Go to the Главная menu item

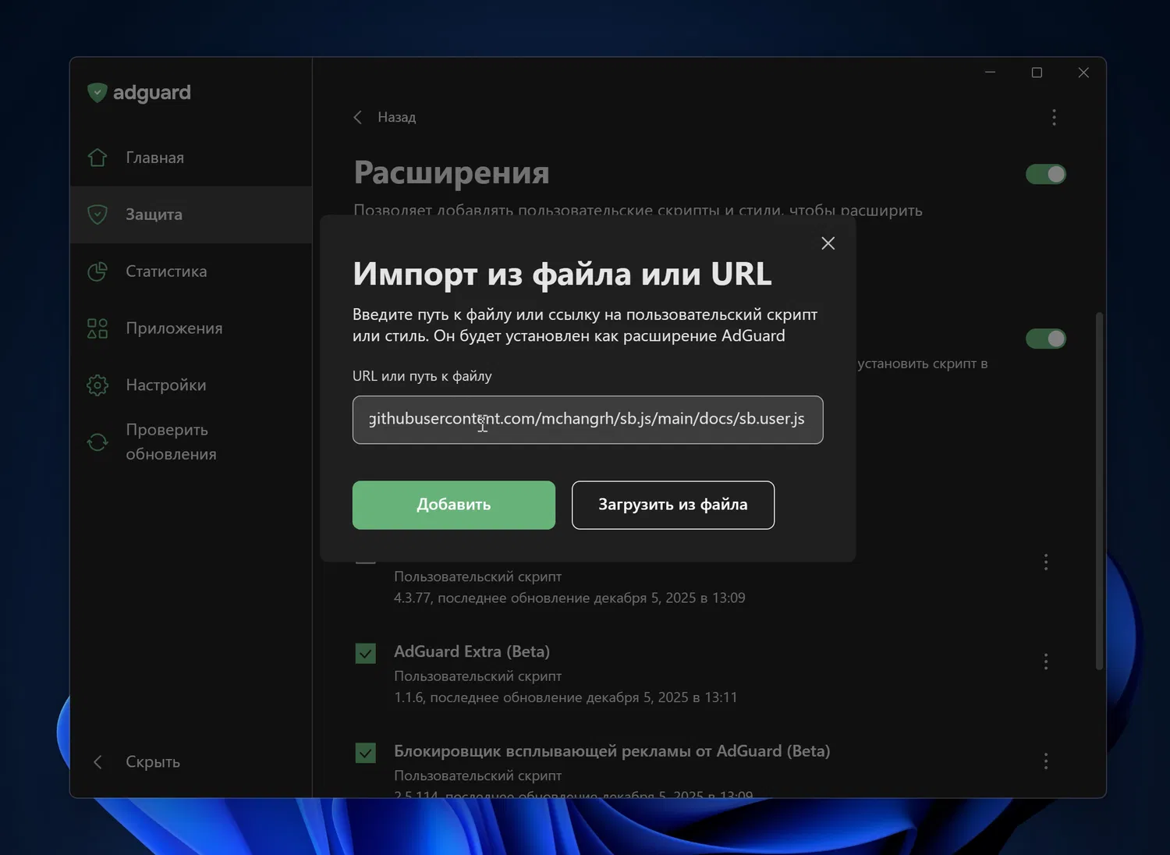(191, 158)
